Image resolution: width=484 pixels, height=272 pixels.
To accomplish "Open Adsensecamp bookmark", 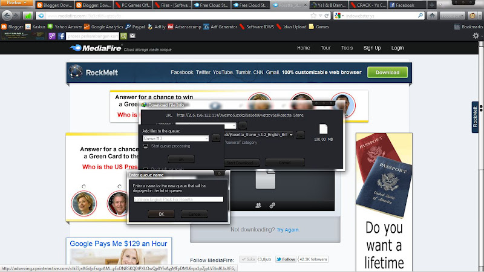I will 185,27.
